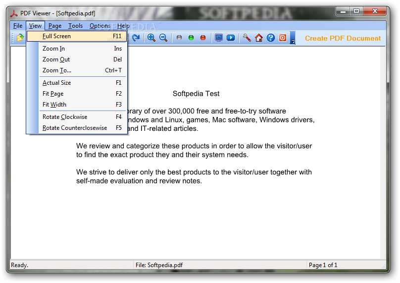
Task: Click the zoom in magnifier icon
Action: click(151, 38)
